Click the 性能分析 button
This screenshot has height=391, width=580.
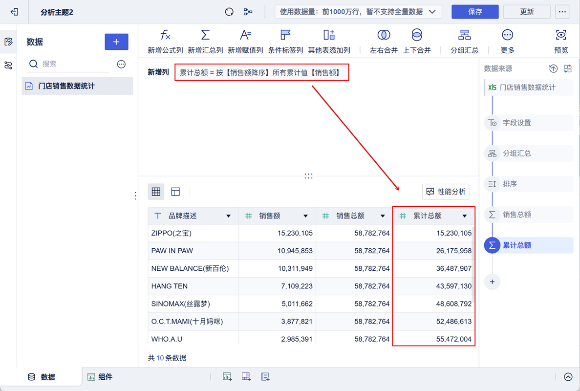446,192
